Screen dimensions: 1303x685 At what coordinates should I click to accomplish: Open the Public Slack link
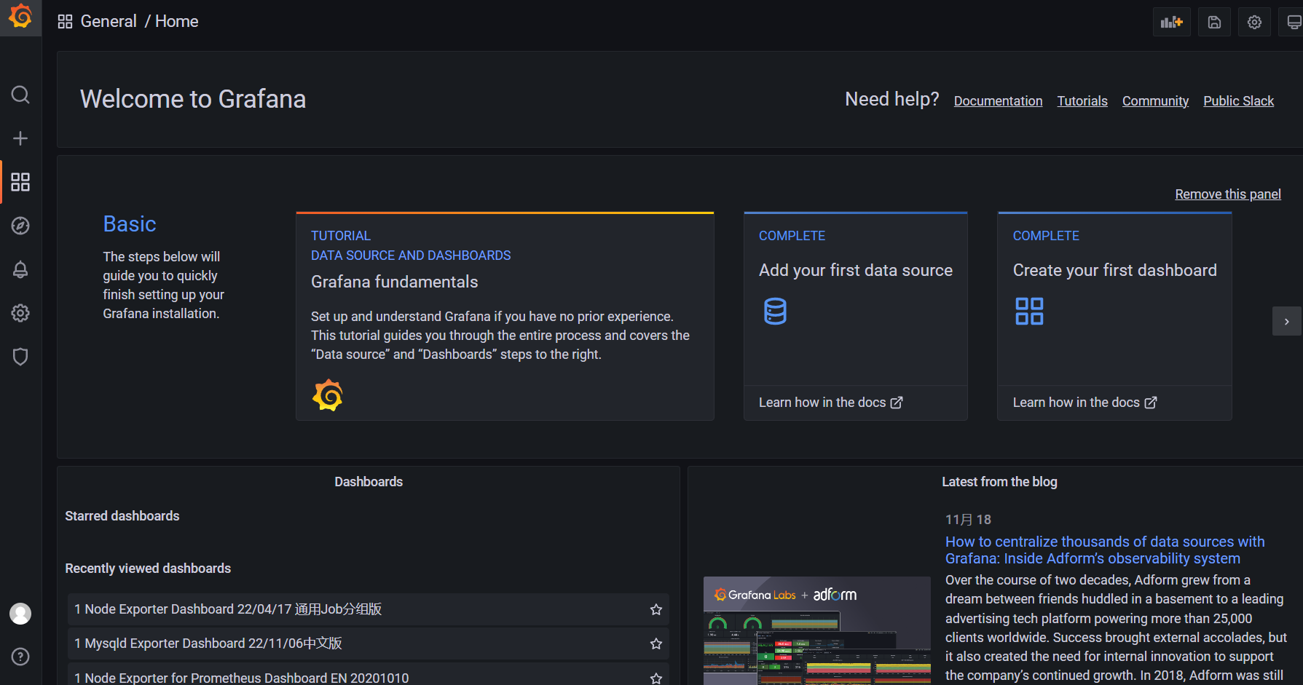[1238, 101]
